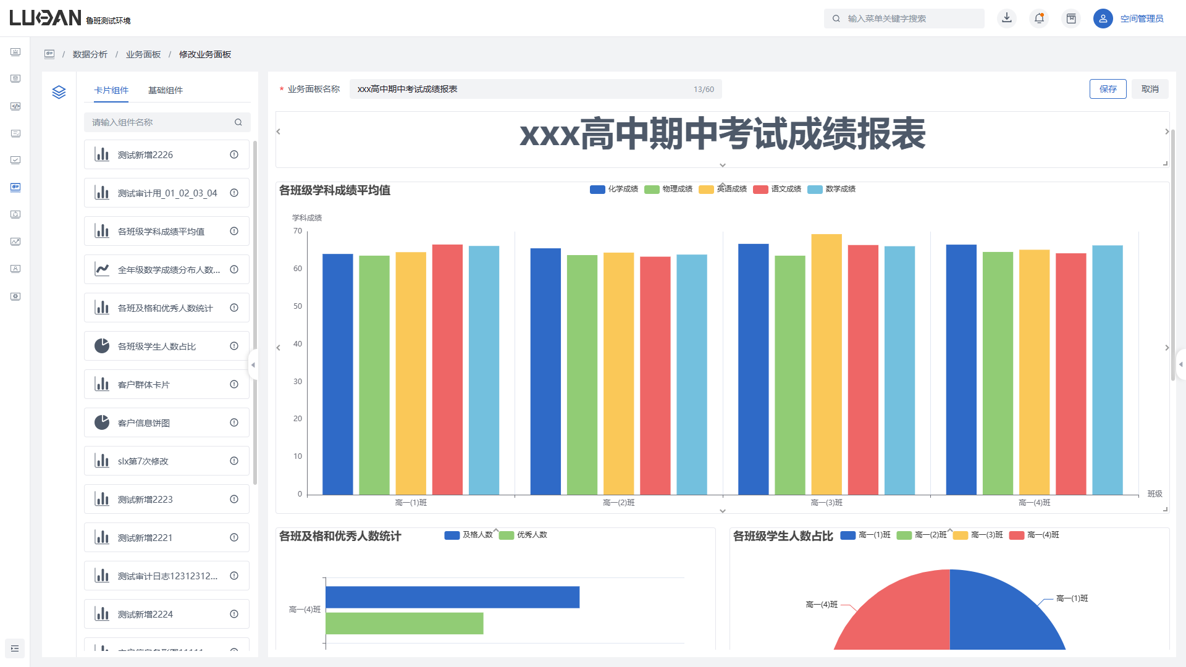The height and width of the screenshot is (667, 1186).
Task: Toggle 英语成绩 legend series
Action: coord(723,189)
